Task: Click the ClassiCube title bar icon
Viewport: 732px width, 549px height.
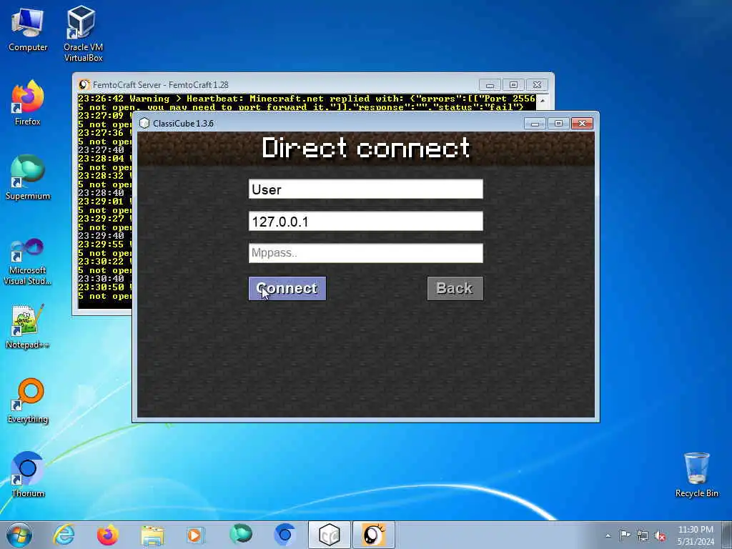Action: click(x=144, y=123)
